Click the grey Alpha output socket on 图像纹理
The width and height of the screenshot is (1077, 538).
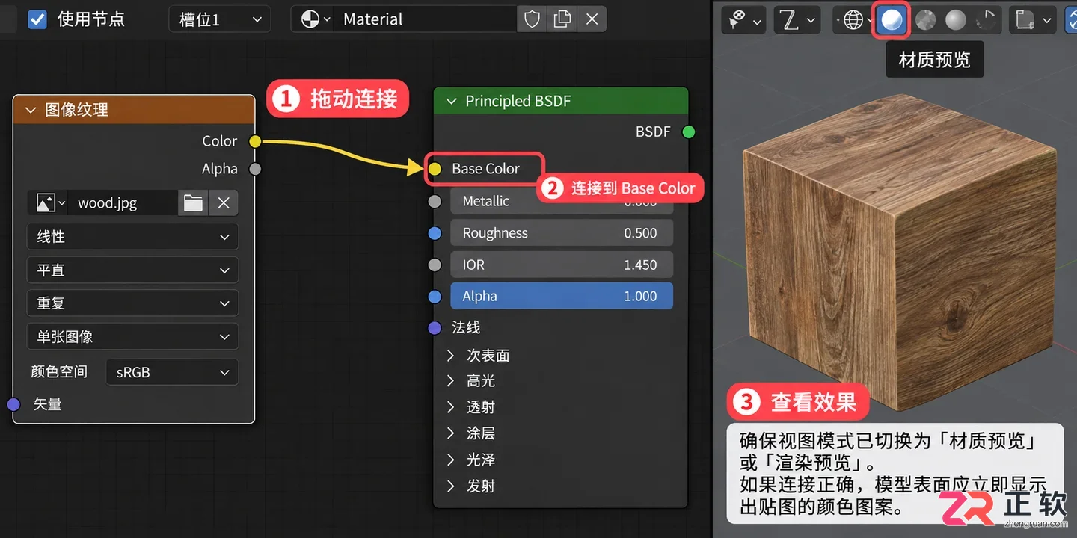tap(255, 169)
